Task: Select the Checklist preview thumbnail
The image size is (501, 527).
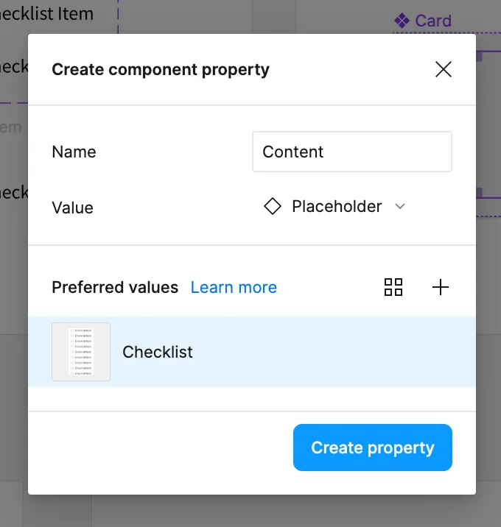Action: (x=81, y=352)
